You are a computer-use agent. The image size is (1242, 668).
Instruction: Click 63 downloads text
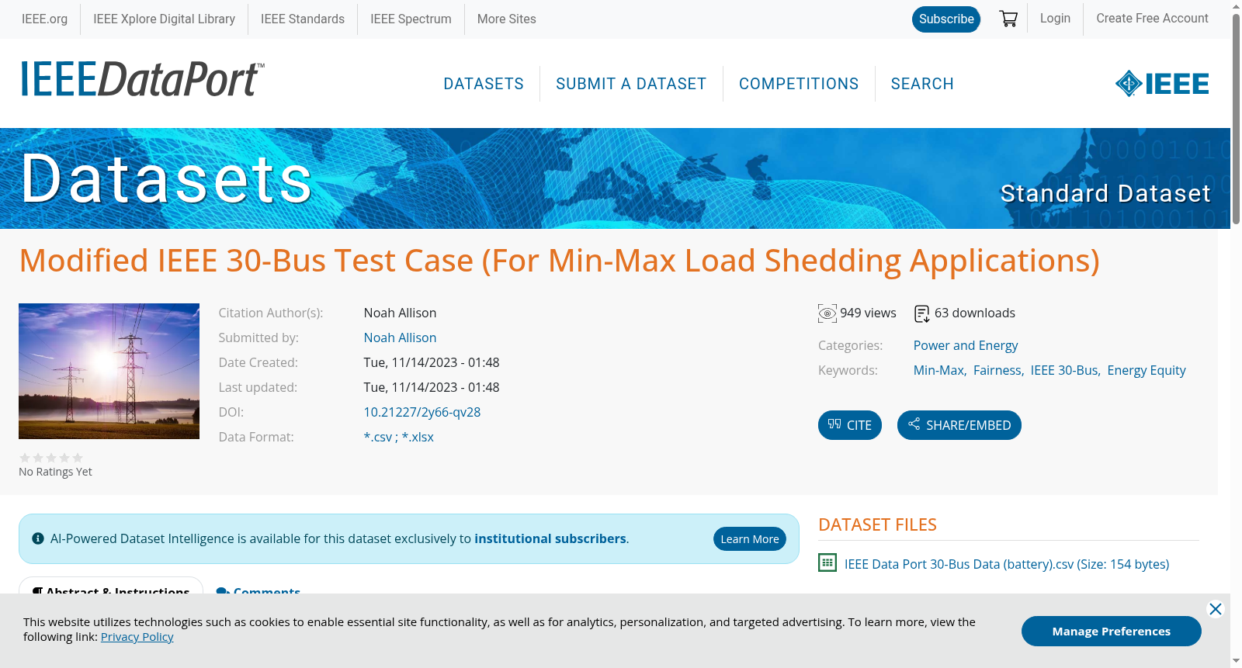tap(975, 313)
